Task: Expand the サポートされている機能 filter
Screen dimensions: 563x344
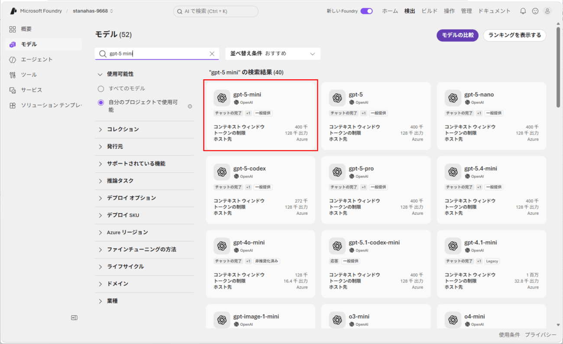Action: click(x=144, y=164)
